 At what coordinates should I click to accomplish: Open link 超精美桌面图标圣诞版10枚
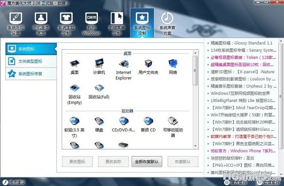[x=242, y=65]
